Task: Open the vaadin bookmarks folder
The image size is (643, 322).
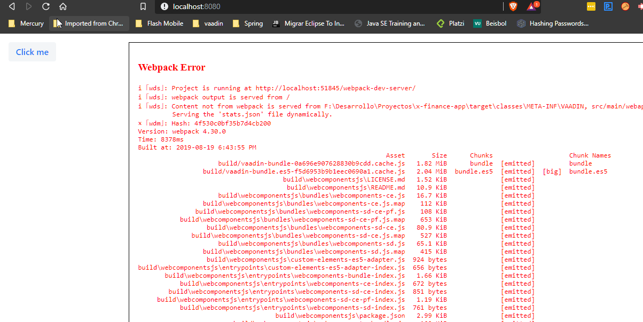Action: 207,23
